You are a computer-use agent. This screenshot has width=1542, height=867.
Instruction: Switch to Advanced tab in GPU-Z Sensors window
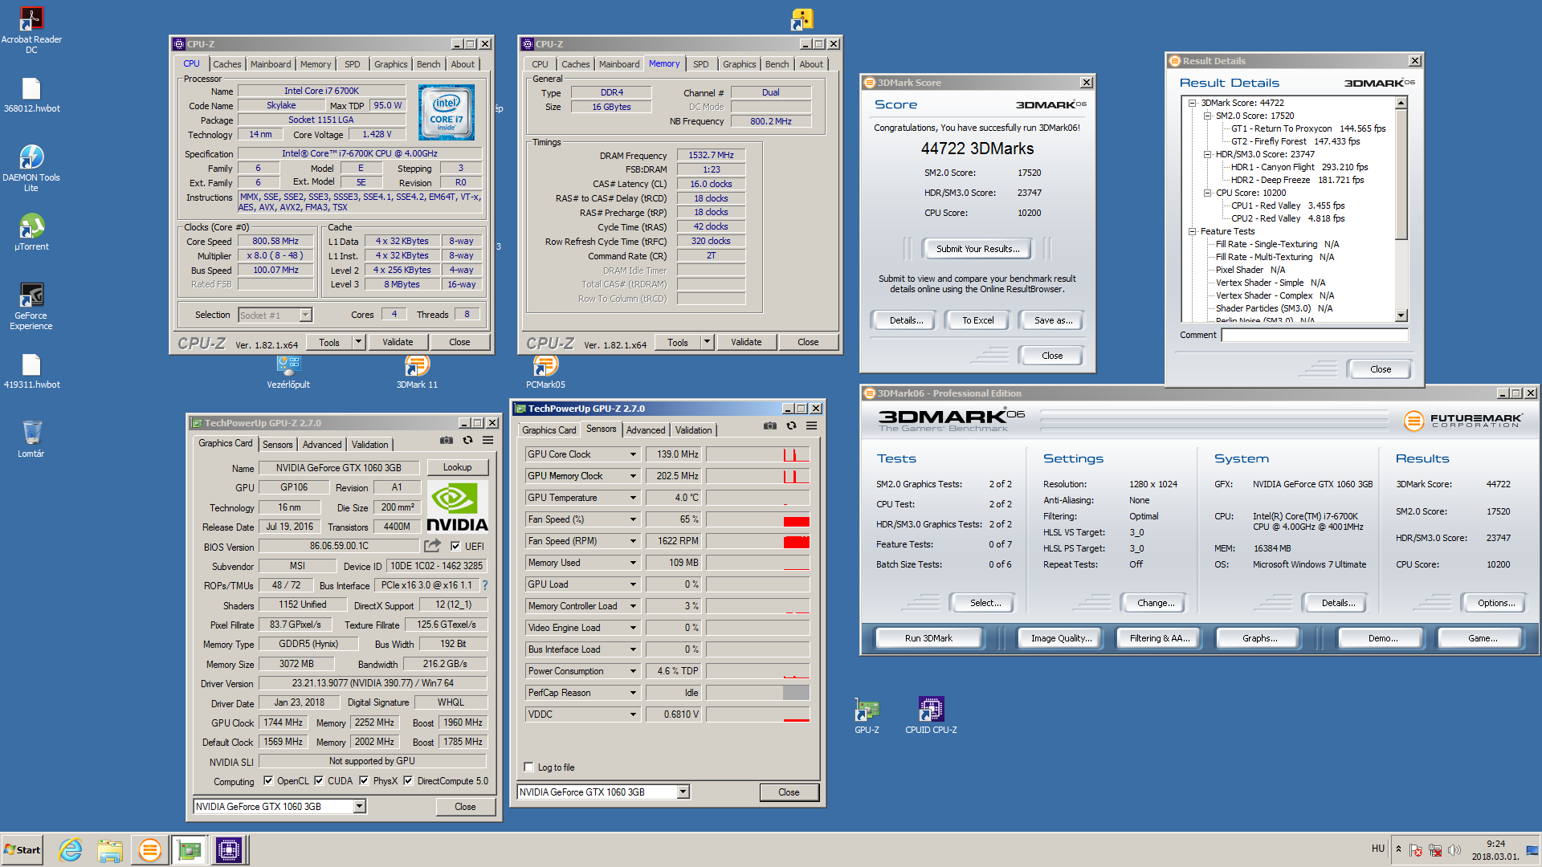pyautogui.click(x=646, y=430)
